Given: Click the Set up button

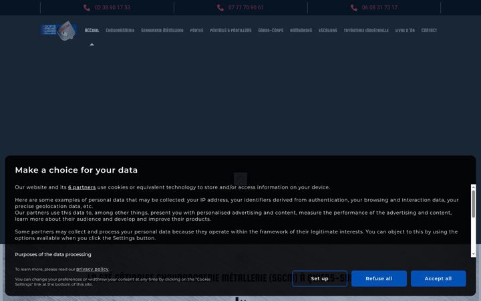Looking at the screenshot, I should (319, 278).
